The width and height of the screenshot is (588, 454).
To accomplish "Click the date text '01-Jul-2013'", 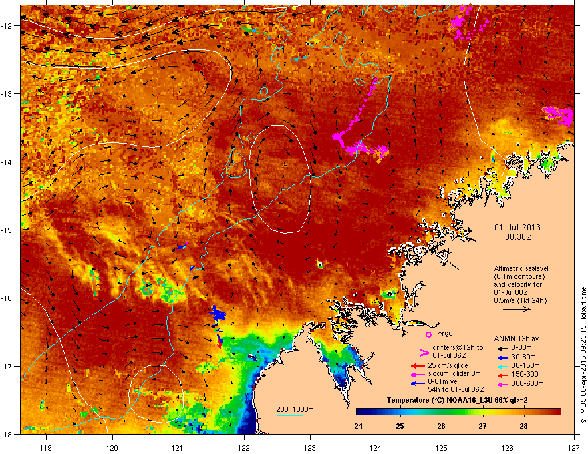I will click(517, 228).
